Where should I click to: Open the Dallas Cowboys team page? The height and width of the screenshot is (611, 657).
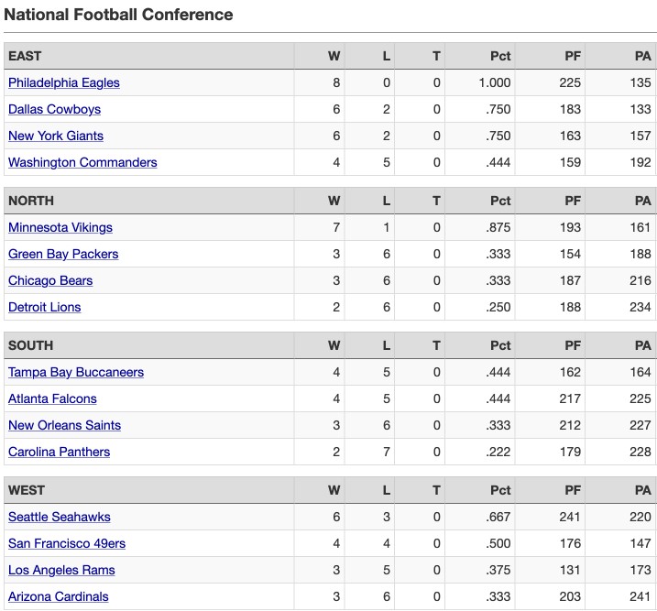pos(54,109)
